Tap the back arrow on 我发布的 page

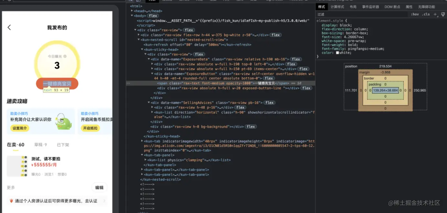9,27
